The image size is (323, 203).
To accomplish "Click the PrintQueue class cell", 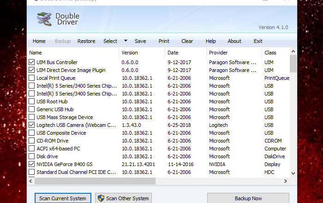I will tap(277, 78).
